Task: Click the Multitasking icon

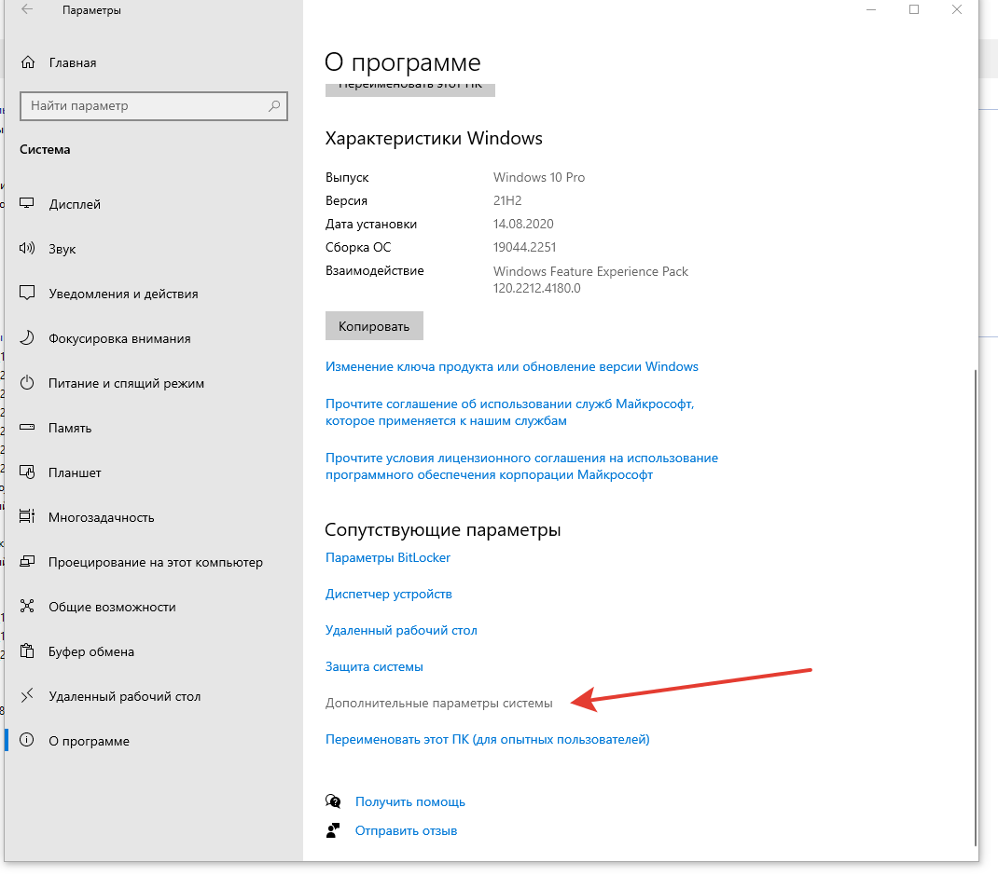Action: pyautogui.click(x=27, y=516)
